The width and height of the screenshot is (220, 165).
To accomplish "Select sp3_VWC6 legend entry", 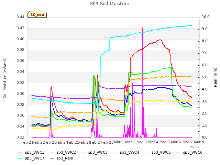I will click(x=189, y=152).
